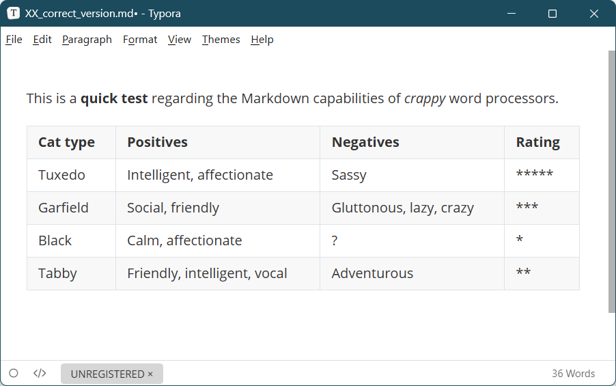The image size is (616, 386).
Task: Click the vertical scrollbar thumb
Action: pos(611,181)
